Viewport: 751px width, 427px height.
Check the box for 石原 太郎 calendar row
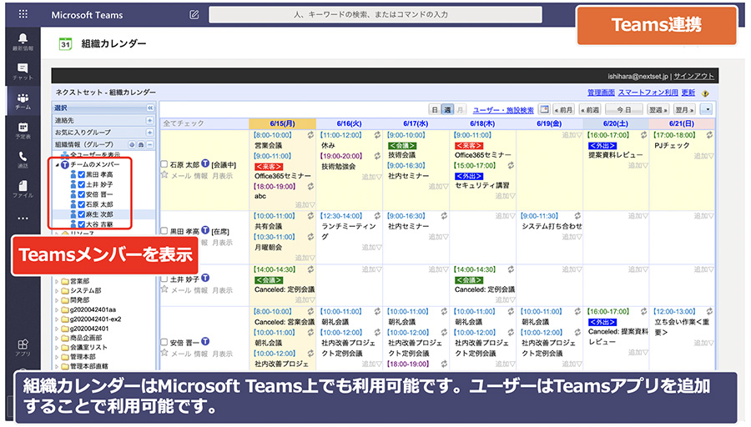pyautogui.click(x=164, y=164)
